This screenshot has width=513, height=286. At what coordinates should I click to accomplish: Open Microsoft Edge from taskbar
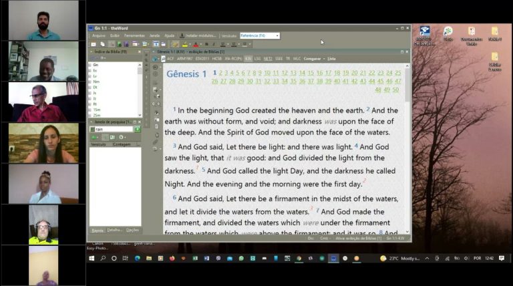137,258
